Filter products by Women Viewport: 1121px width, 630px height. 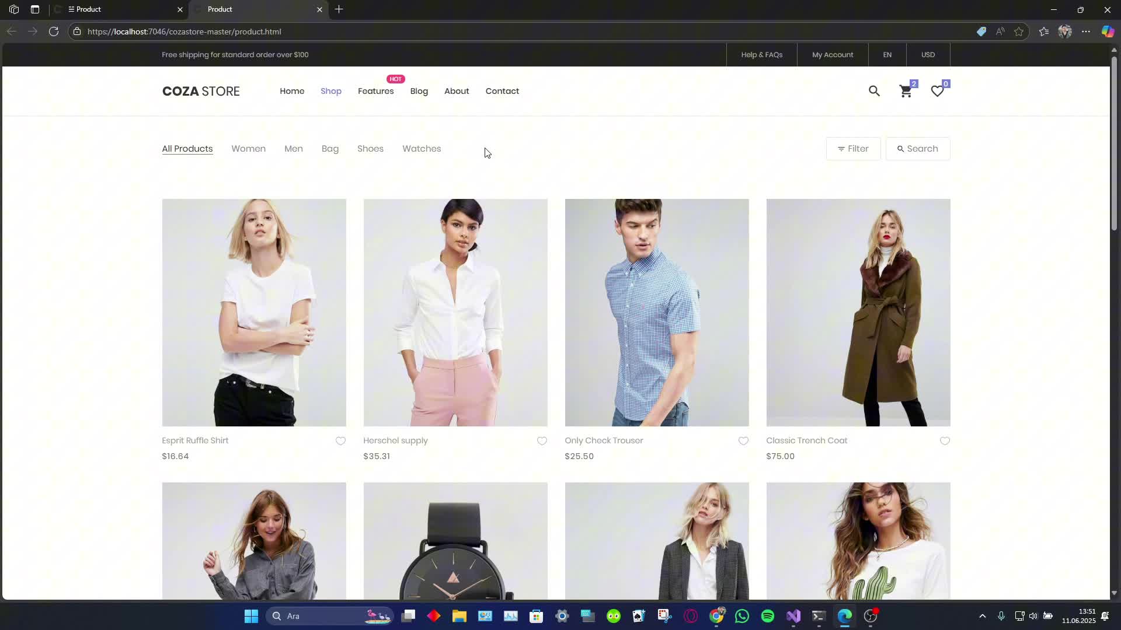click(x=249, y=149)
